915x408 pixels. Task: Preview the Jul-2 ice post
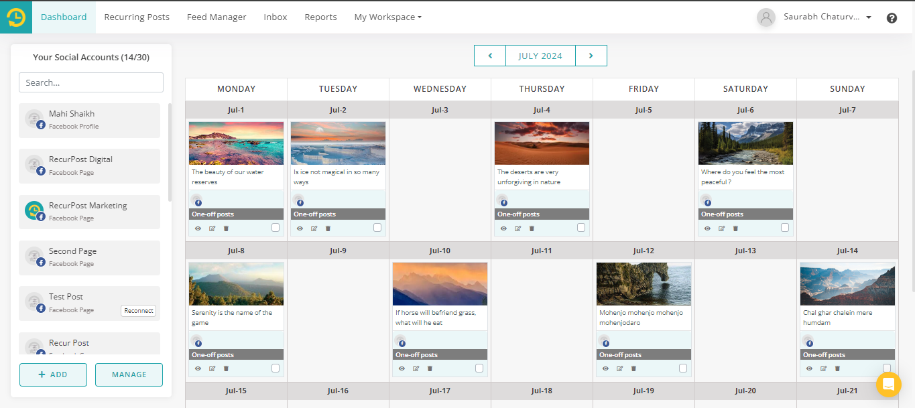(300, 228)
